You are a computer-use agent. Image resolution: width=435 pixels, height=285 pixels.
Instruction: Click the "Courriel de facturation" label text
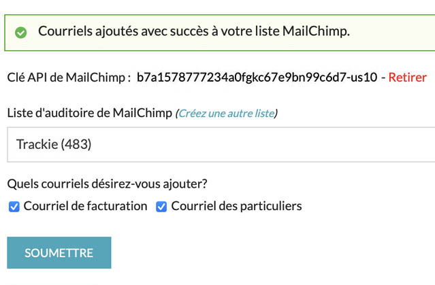(x=85, y=206)
